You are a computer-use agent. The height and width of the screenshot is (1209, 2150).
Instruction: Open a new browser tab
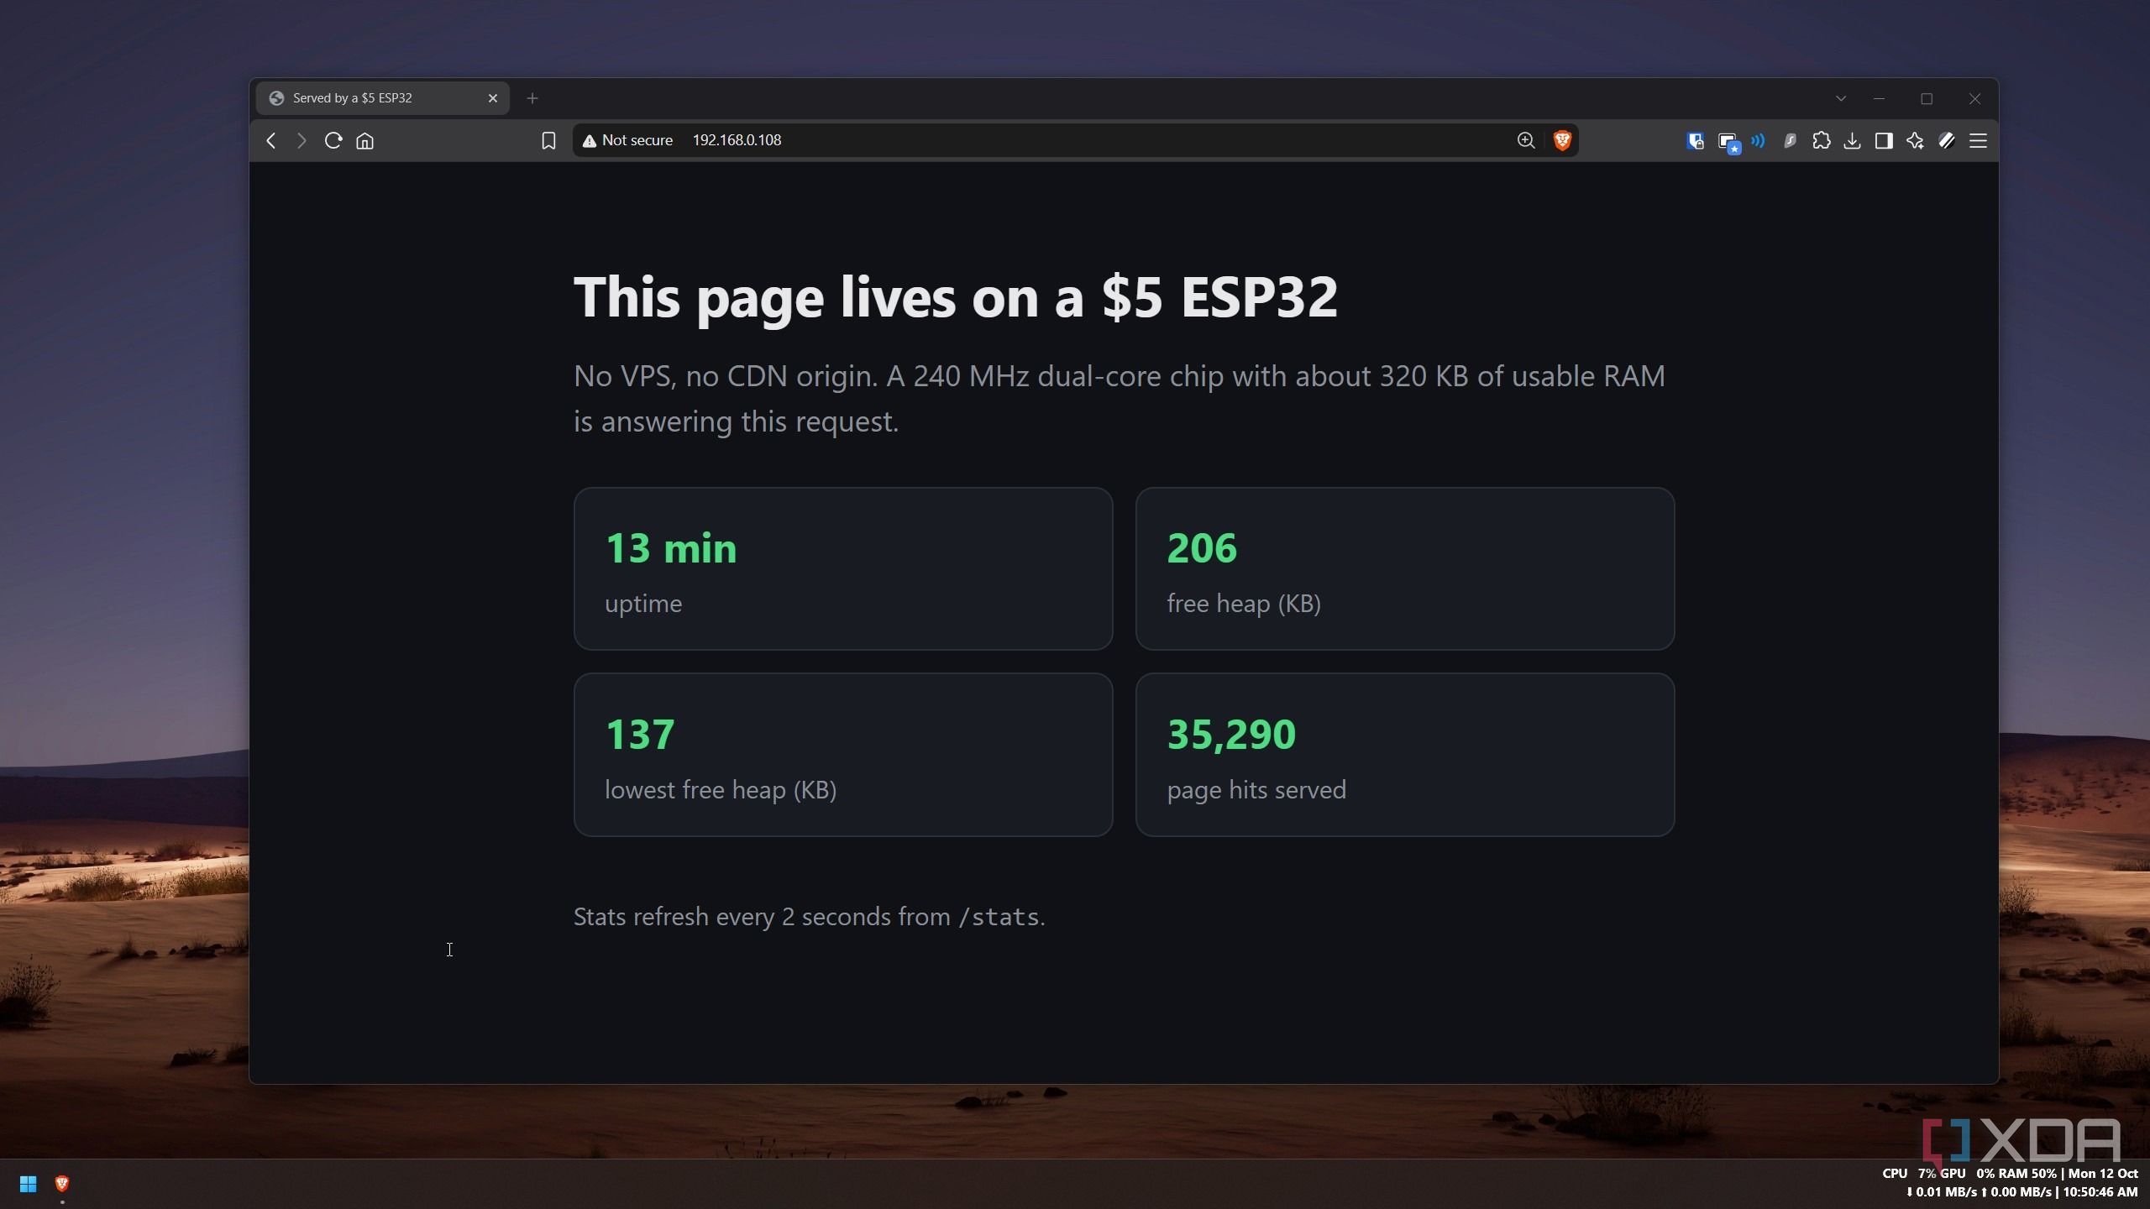(x=532, y=98)
